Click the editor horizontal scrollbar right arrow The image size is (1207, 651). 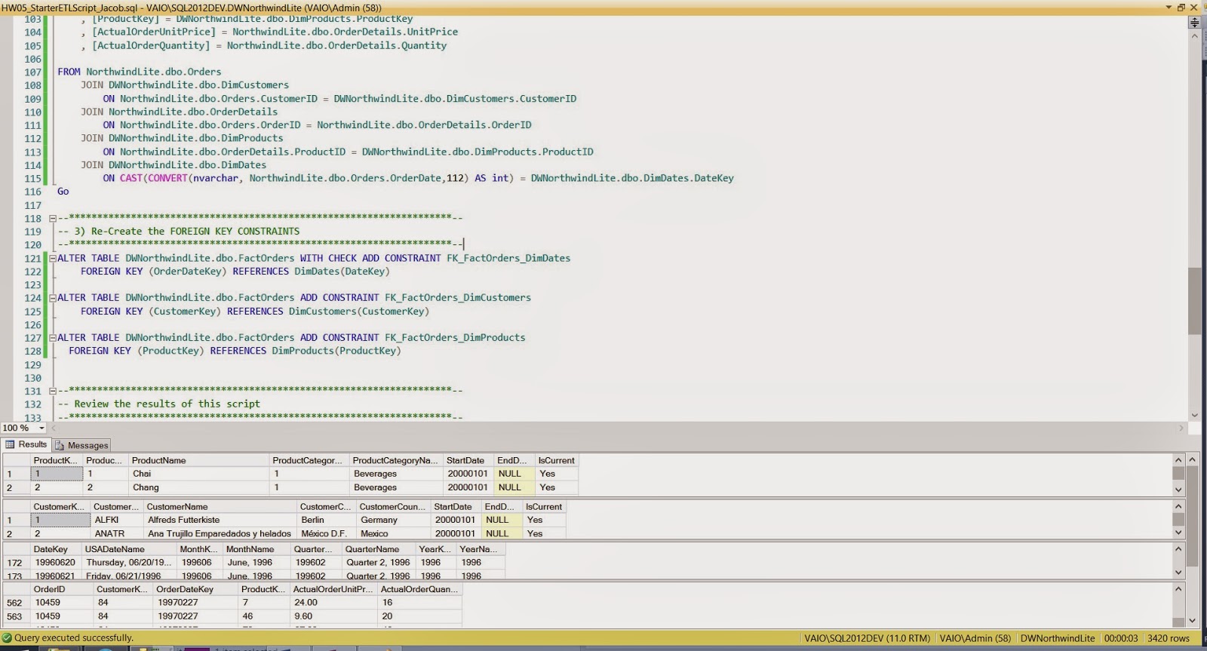[1181, 428]
